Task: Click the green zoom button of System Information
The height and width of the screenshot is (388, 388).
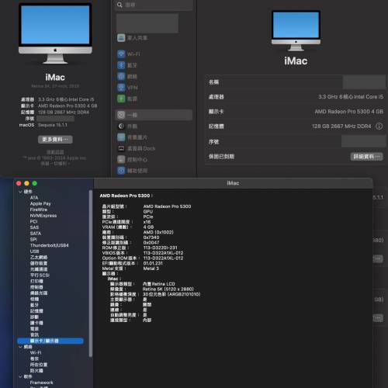Action: pyautogui.click(x=35, y=183)
